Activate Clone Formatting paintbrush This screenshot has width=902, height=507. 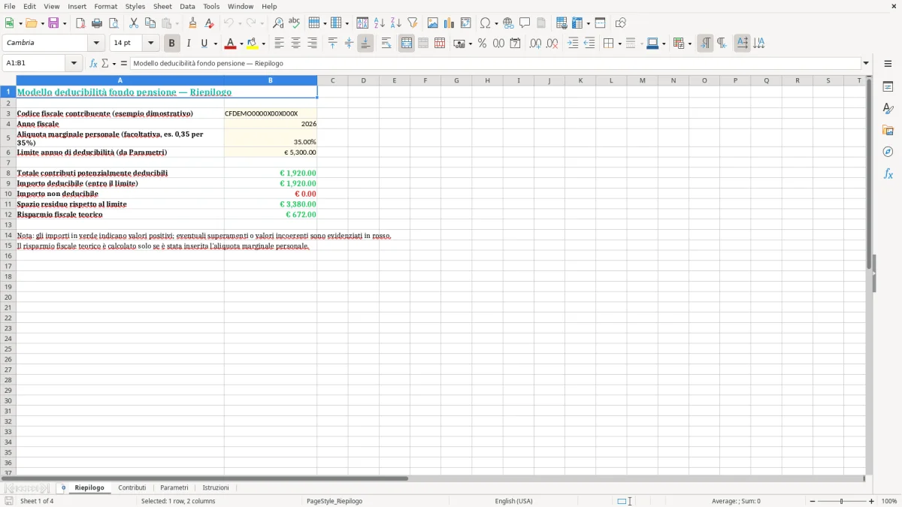point(193,23)
